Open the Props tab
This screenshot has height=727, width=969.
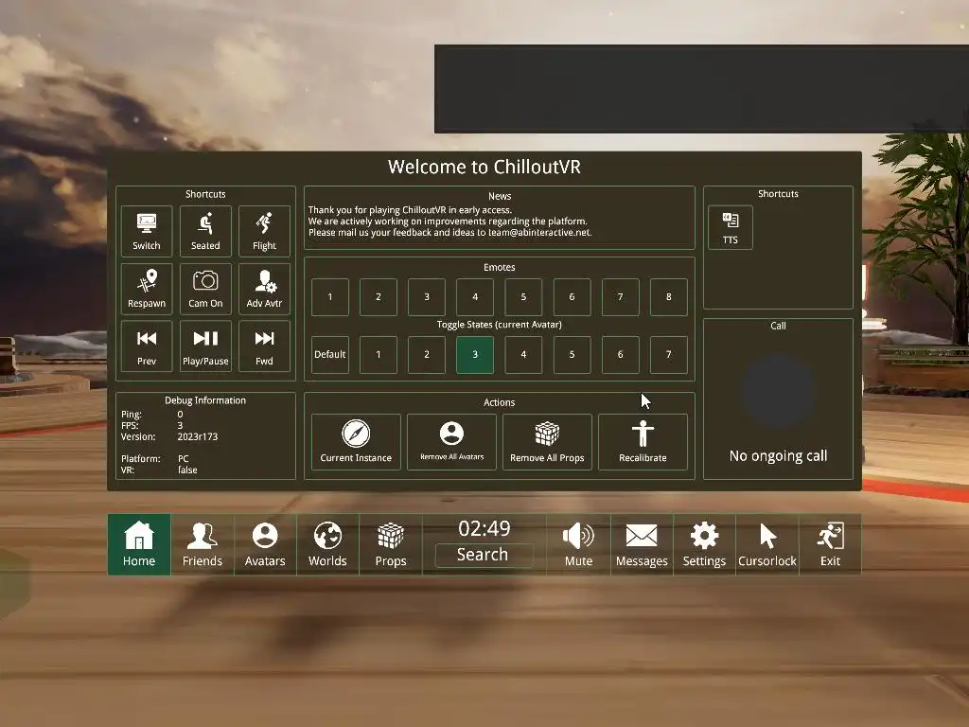pyautogui.click(x=391, y=544)
